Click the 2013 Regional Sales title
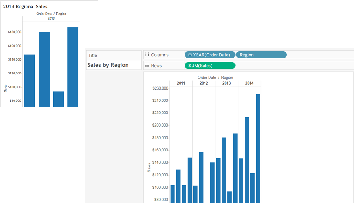 pos(25,7)
